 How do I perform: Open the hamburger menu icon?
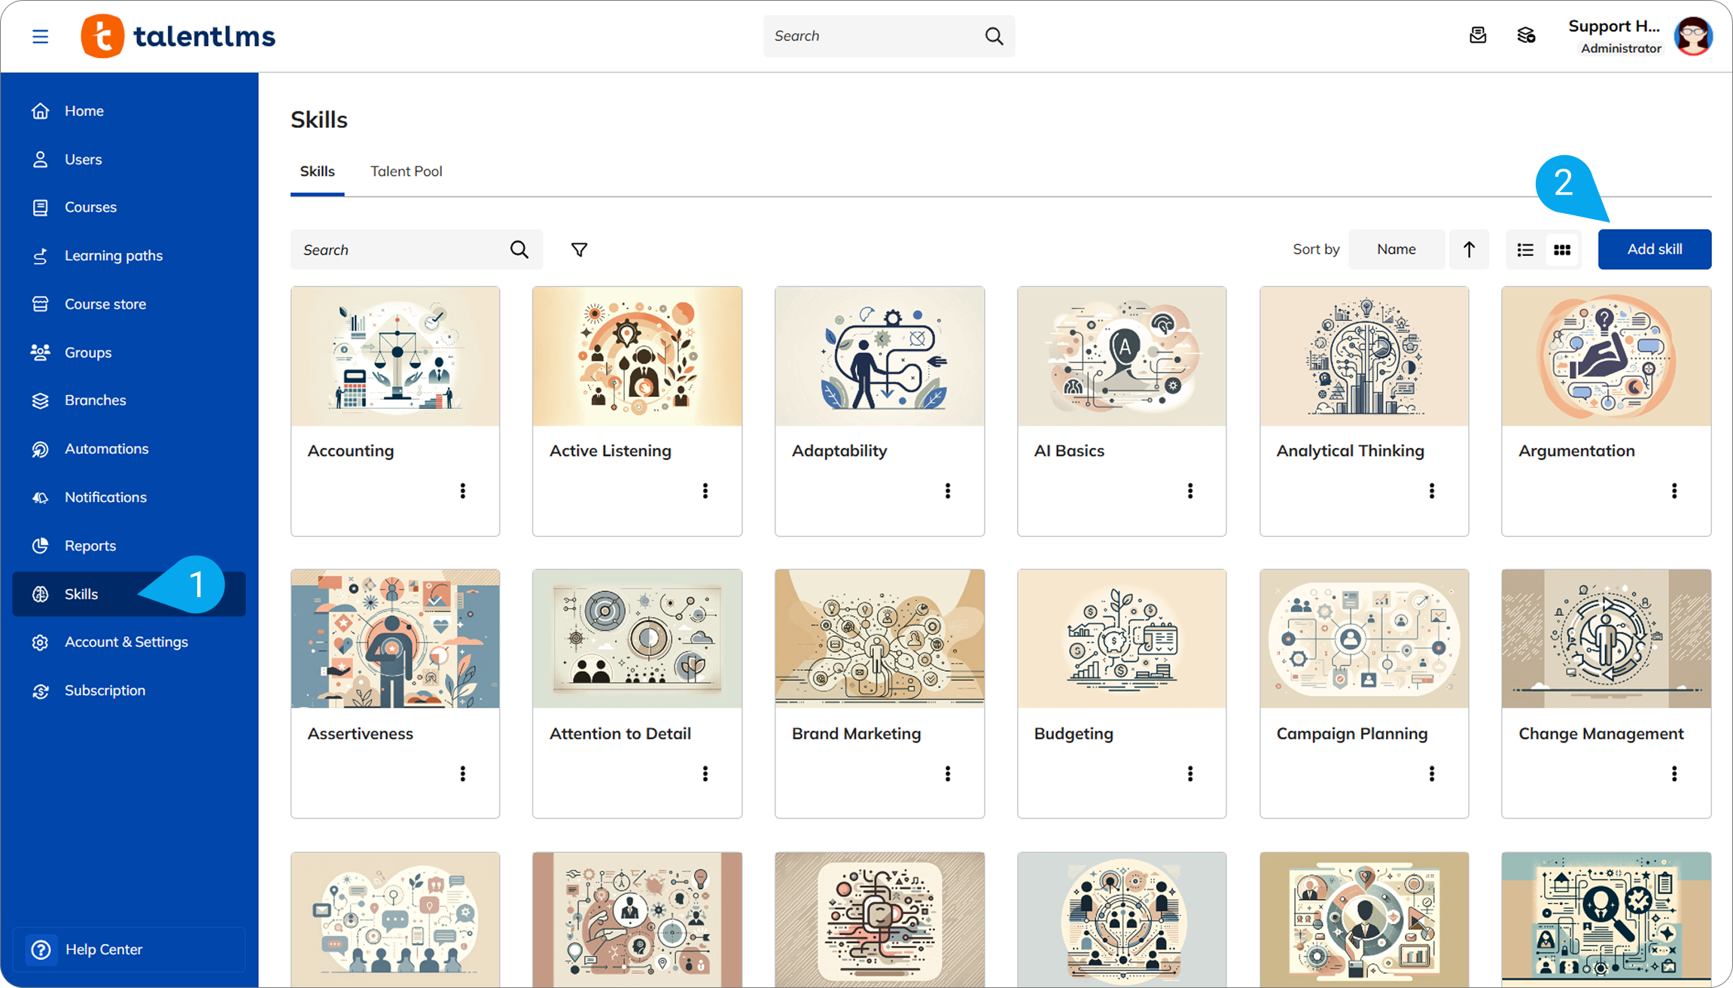coord(41,36)
